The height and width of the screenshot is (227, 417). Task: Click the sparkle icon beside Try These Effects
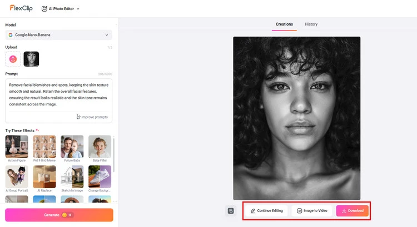coord(37,130)
